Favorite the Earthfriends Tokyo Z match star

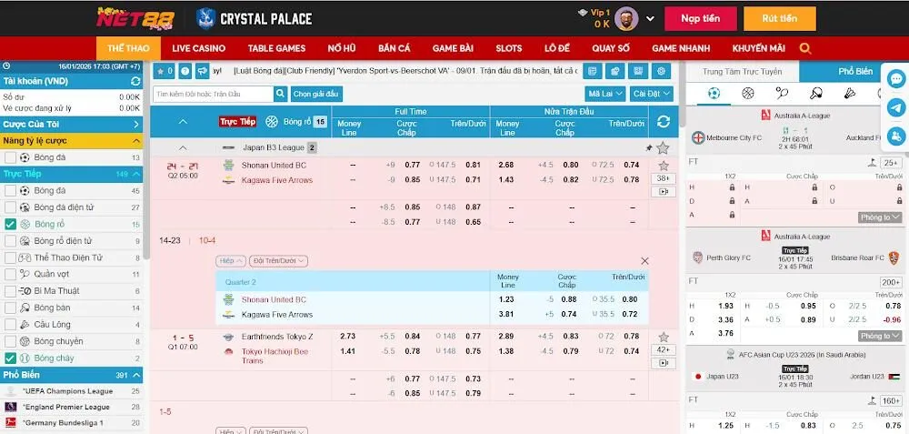coord(664,338)
